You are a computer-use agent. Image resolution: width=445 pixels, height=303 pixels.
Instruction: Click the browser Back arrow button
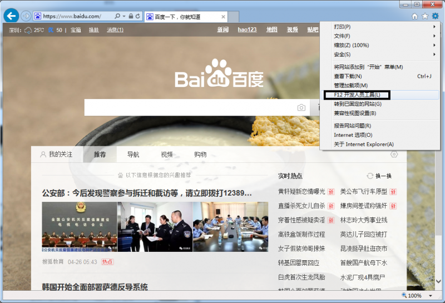pos(11,16)
